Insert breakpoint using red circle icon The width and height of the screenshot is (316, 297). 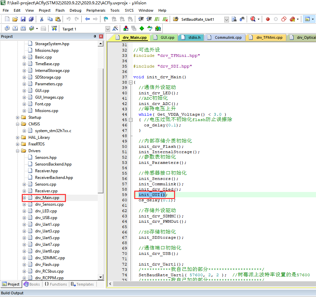(x=267, y=19)
